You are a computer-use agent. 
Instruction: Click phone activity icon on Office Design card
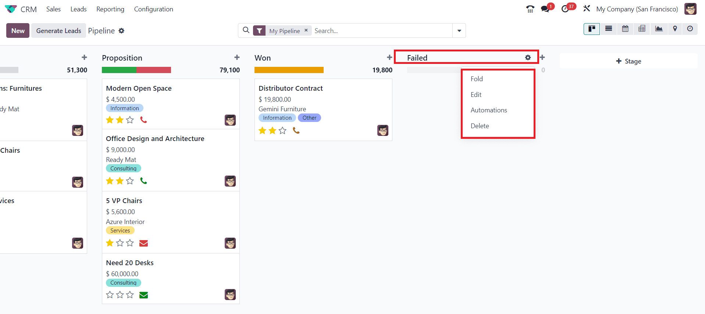pos(144,181)
